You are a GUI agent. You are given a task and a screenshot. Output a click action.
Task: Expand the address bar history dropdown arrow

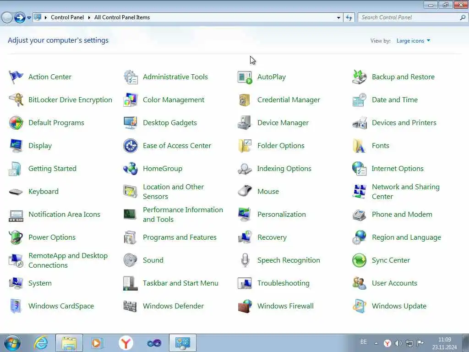[x=338, y=18]
